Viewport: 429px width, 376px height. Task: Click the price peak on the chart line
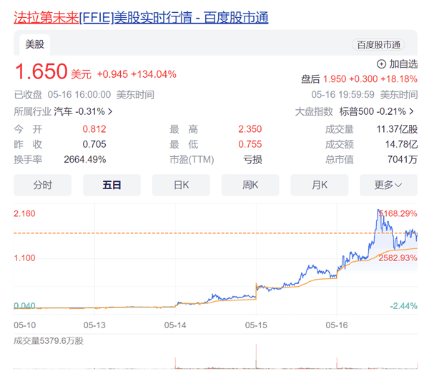pos(378,210)
